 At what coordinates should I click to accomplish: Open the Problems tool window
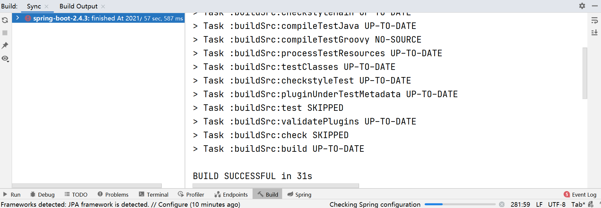[x=113, y=194]
